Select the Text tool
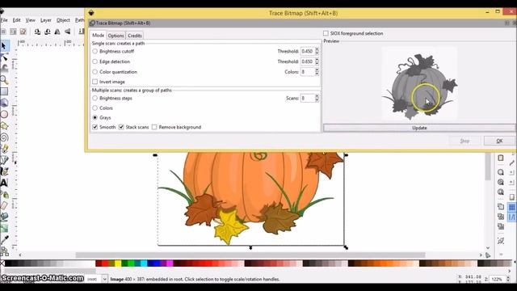517x291 pixels. (x=4, y=183)
